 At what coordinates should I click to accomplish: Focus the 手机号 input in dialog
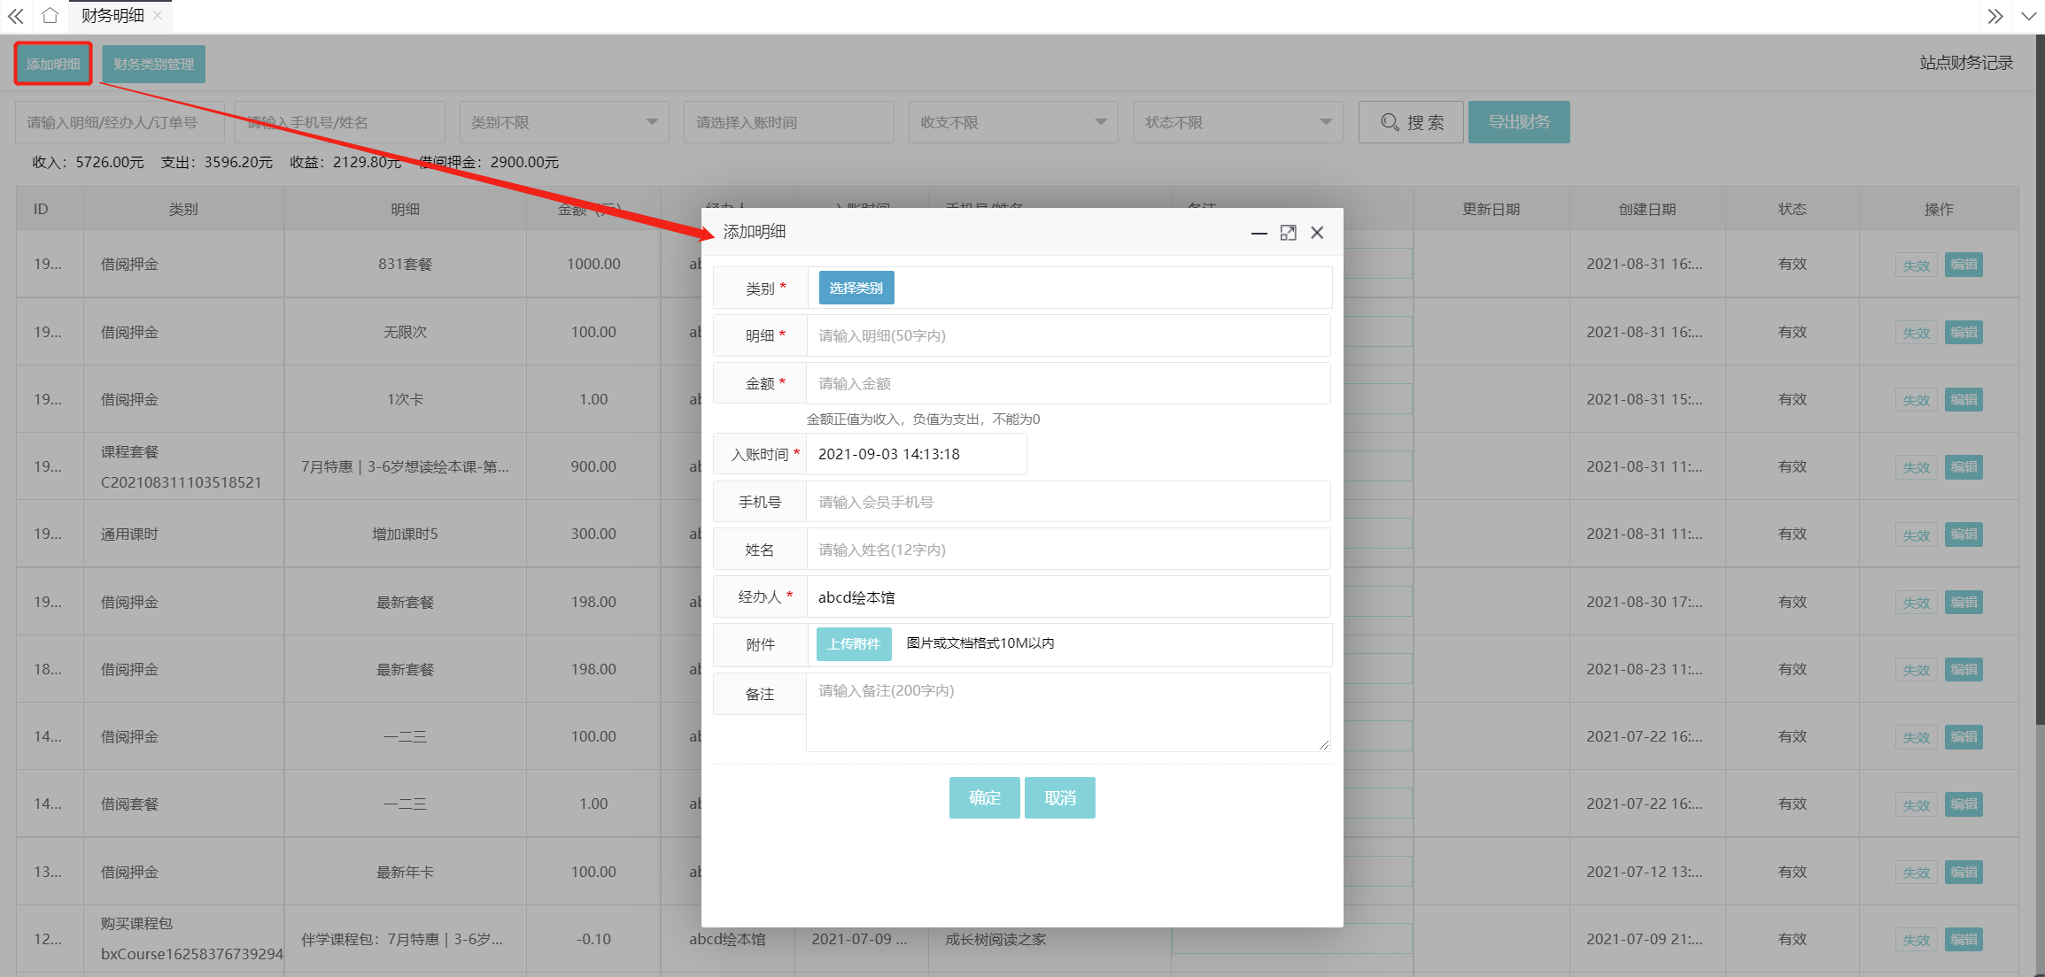pos(1068,502)
